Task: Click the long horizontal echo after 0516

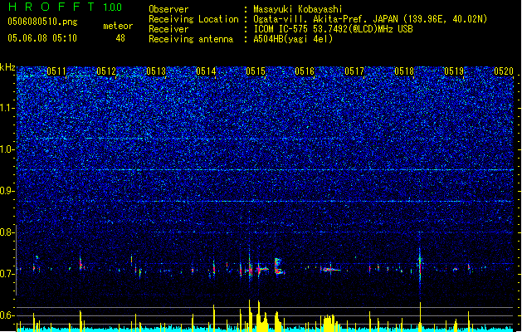Action: (x=330, y=270)
